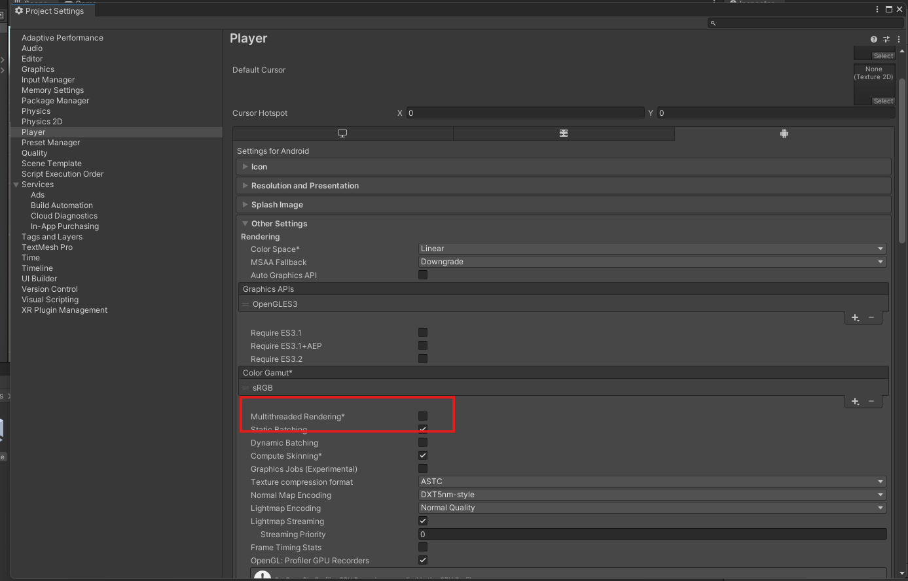Select Script Execution Order category

pos(63,174)
